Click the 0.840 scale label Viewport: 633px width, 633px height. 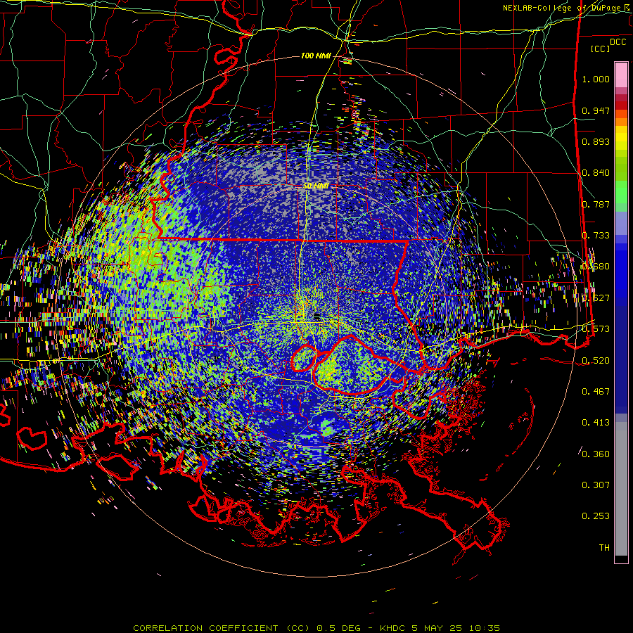click(596, 173)
